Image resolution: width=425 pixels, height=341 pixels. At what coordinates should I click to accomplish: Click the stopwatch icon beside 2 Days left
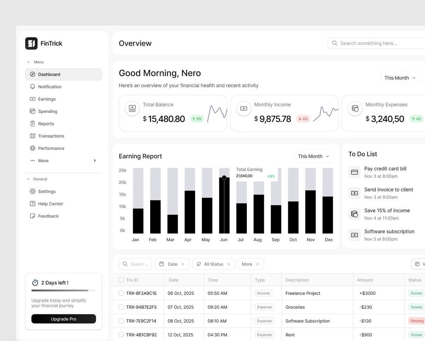click(35, 283)
